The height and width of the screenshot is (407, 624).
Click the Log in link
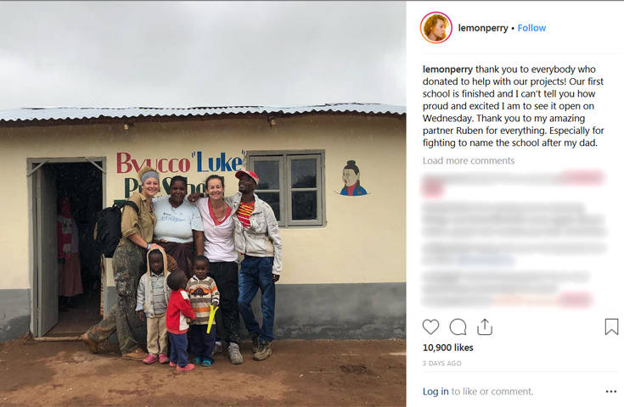pos(436,392)
